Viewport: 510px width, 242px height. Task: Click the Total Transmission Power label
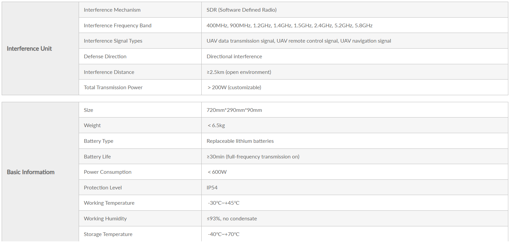[x=113, y=88]
